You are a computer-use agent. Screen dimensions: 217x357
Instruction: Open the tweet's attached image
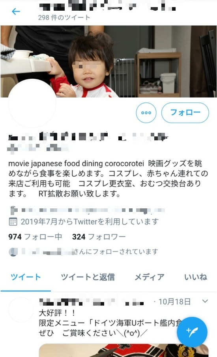tap(124, 350)
